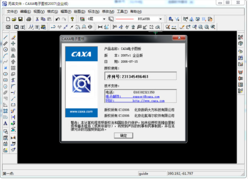Click the Copy icon

tap(43, 19)
